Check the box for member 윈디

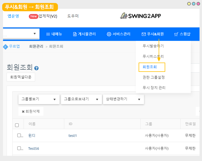pyautogui.click(x=19, y=135)
